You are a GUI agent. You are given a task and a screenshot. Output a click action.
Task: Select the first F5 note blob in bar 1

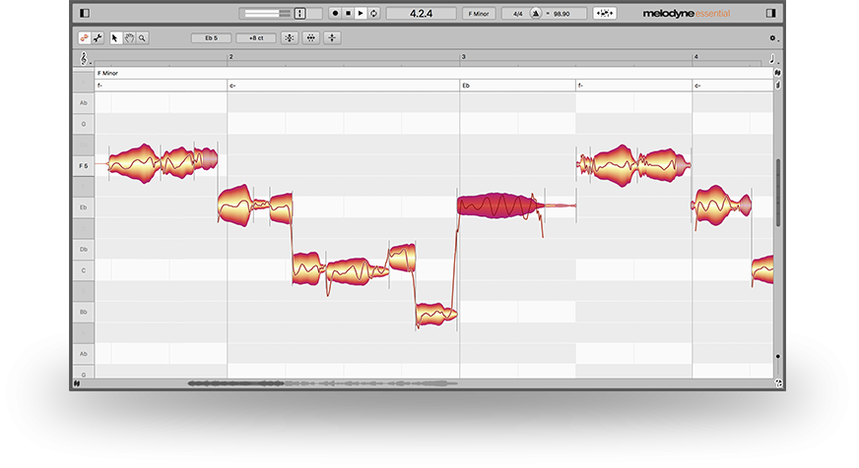(135, 163)
